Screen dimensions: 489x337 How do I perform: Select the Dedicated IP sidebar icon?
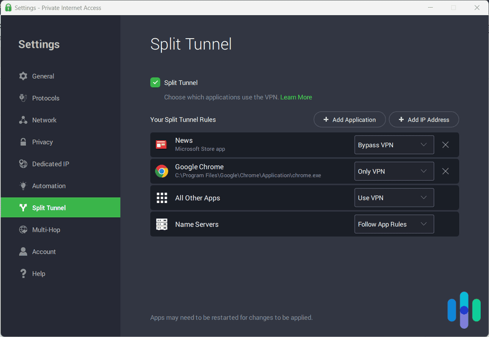coord(22,163)
